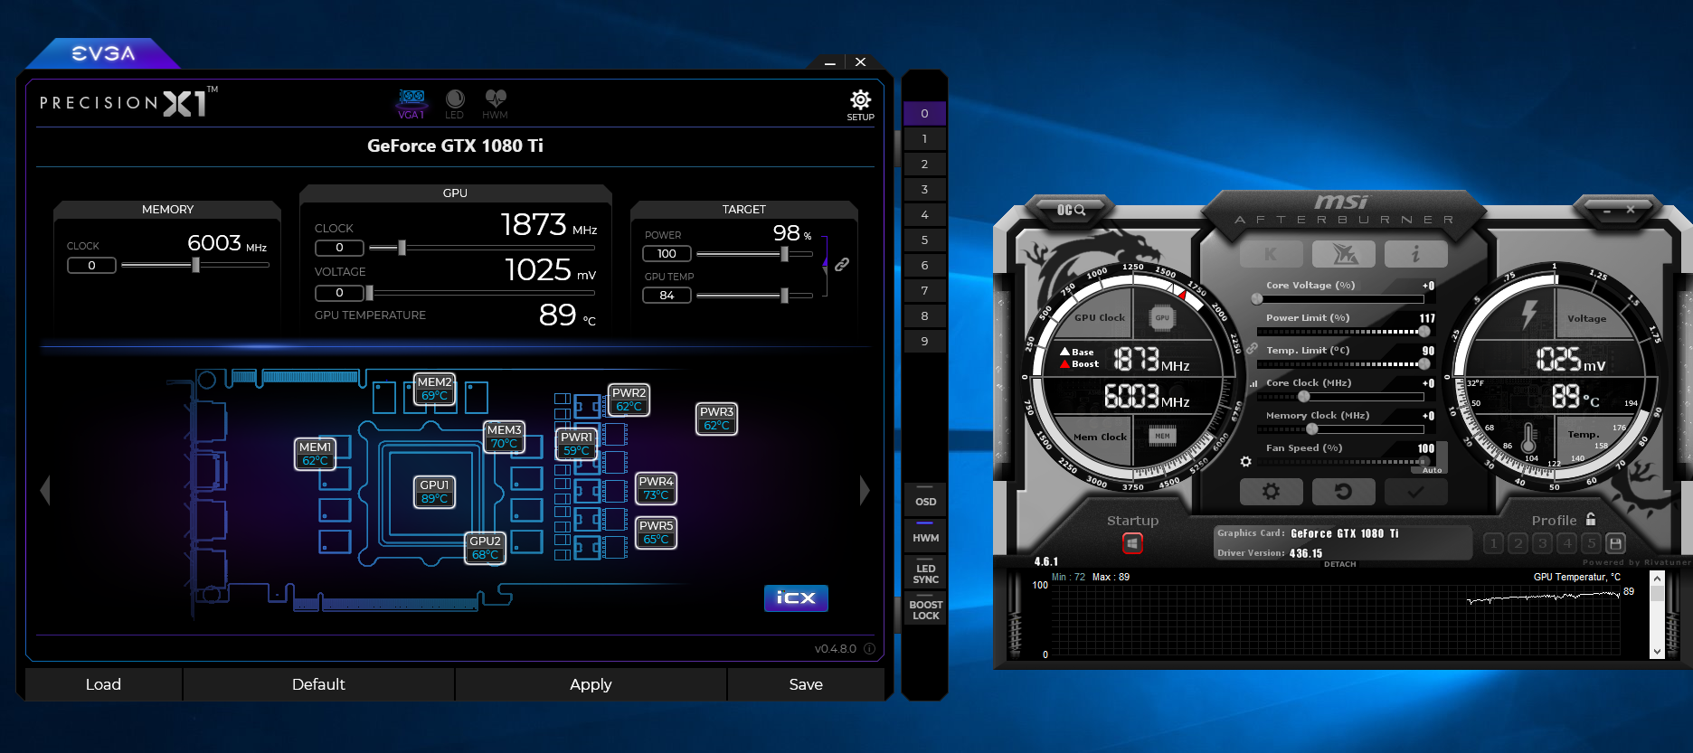1693x753 pixels.
Task: Click the GPU1 89°C sensor label
Action: click(x=434, y=492)
